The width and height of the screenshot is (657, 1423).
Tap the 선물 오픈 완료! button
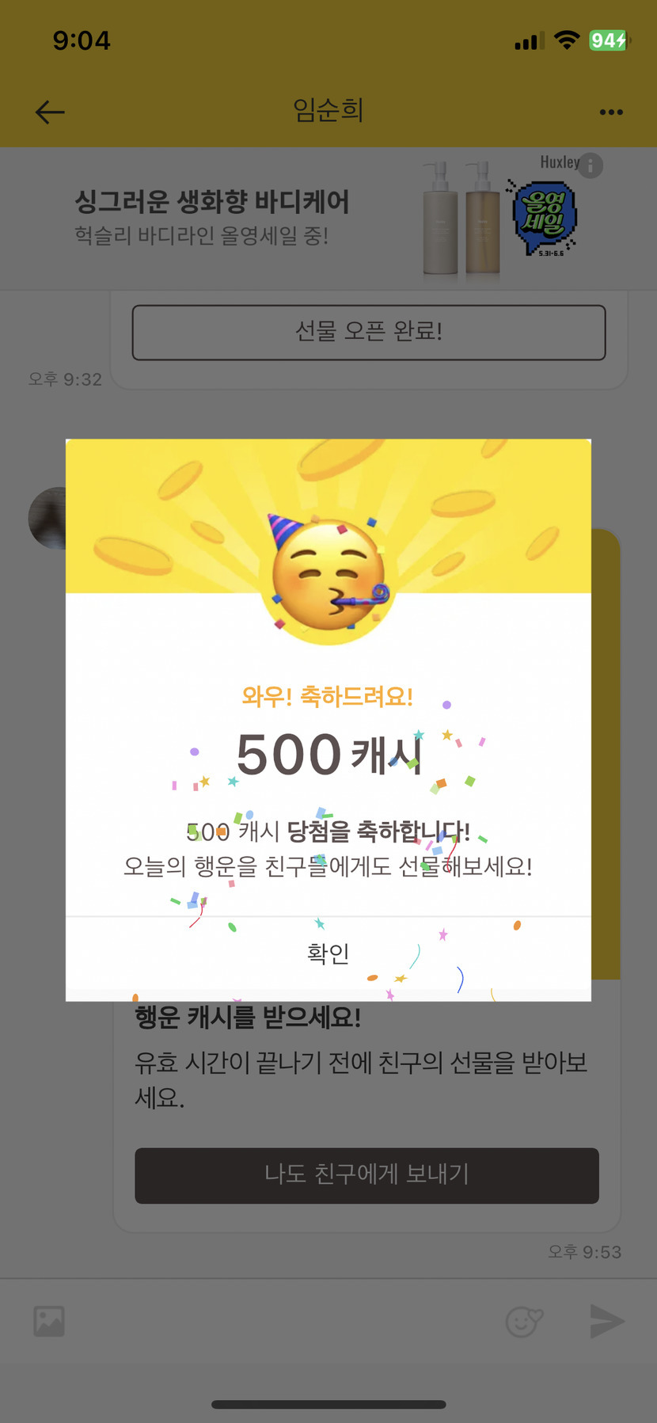369,332
